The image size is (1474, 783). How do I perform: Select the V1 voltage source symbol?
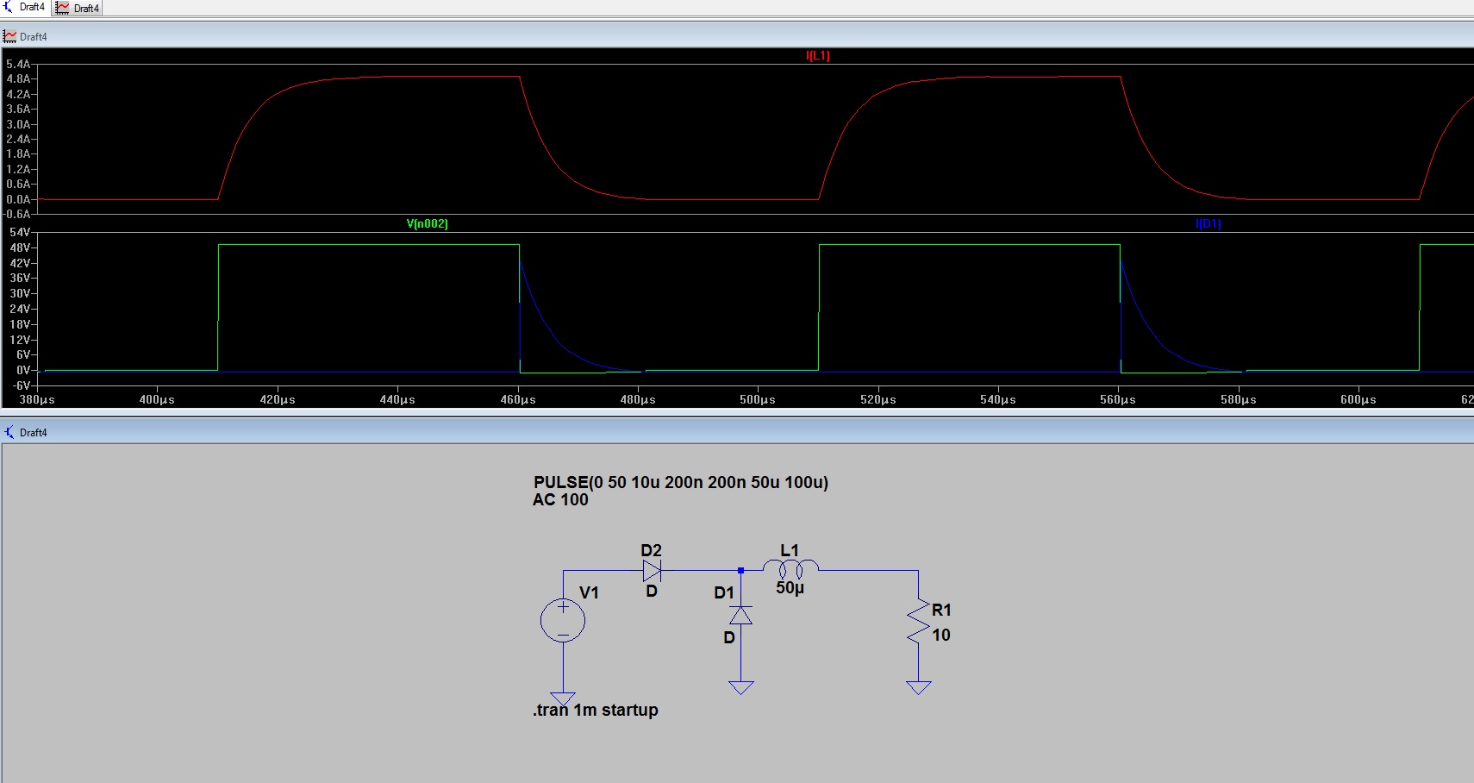point(563,621)
